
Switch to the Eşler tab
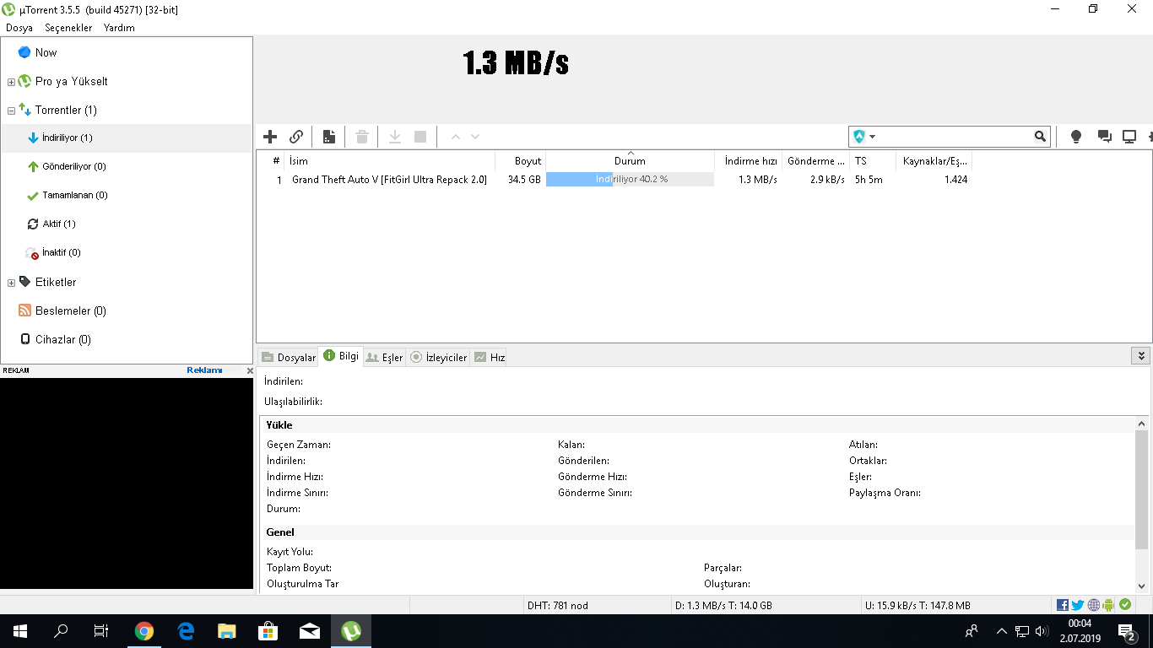(x=385, y=357)
